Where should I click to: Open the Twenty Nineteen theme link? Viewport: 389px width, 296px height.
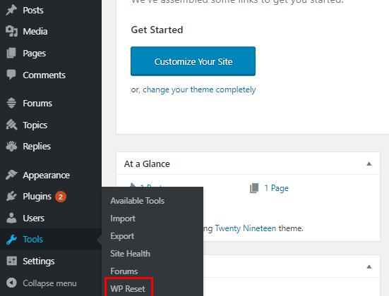click(x=246, y=228)
